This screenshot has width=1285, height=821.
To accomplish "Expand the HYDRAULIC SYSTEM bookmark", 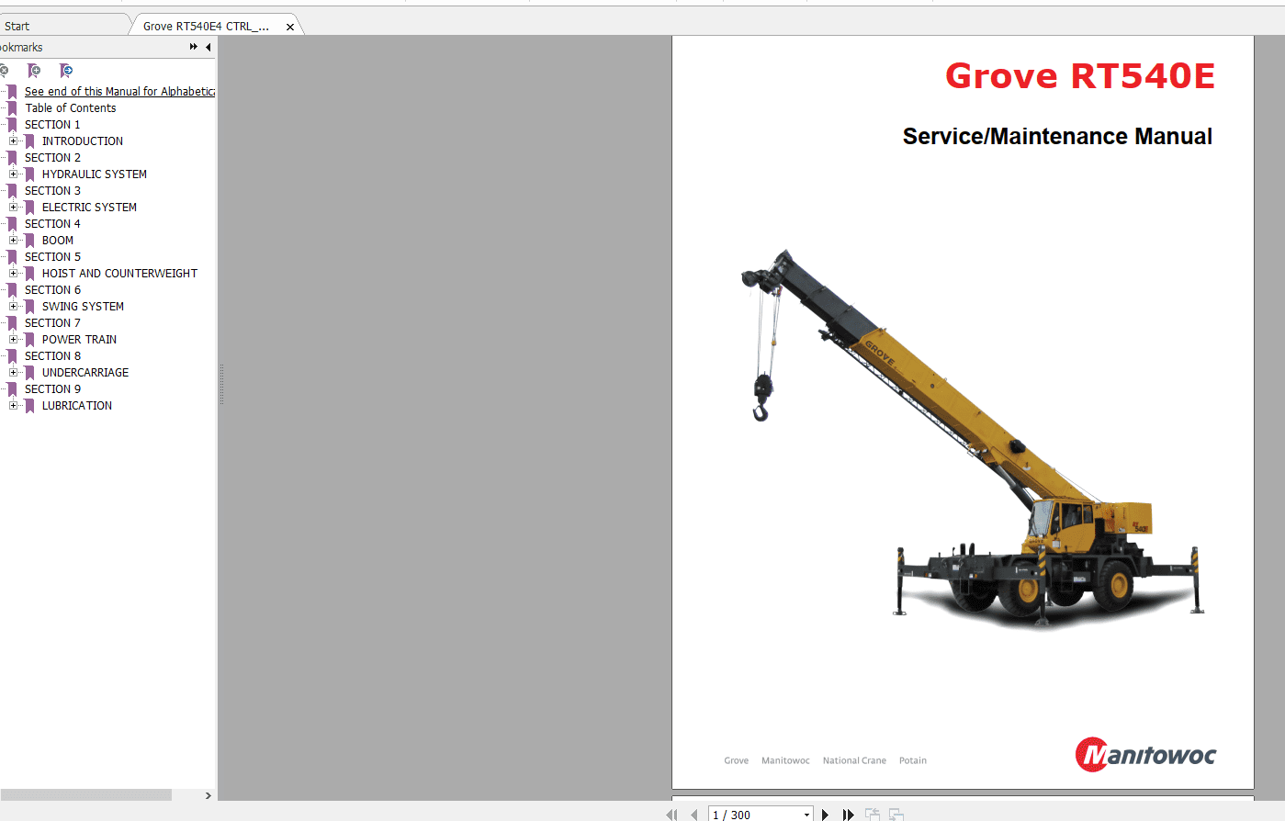I will pyautogui.click(x=13, y=174).
